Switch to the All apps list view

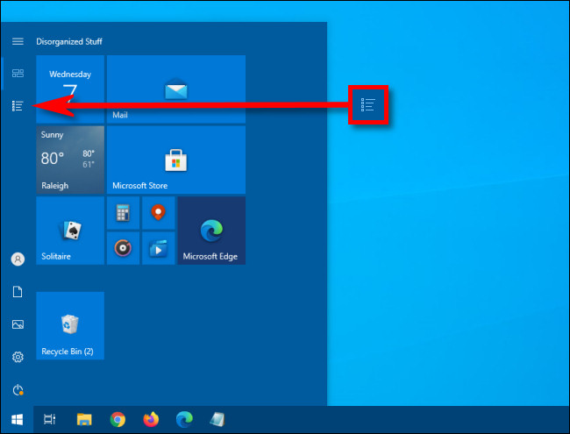pyautogui.click(x=18, y=106)
